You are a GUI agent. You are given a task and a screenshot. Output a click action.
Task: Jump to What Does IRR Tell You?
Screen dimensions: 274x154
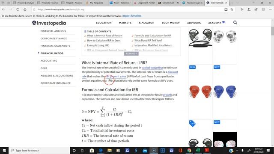coord(148,41)
